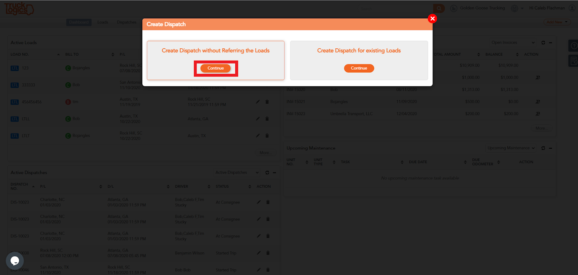The image size is (578, 275).
Task: Sort invoices by BALANCE arrows
Action: (x=517, y=54)
